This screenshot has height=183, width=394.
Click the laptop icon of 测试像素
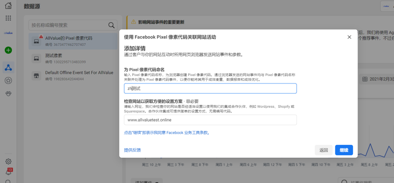36,59
